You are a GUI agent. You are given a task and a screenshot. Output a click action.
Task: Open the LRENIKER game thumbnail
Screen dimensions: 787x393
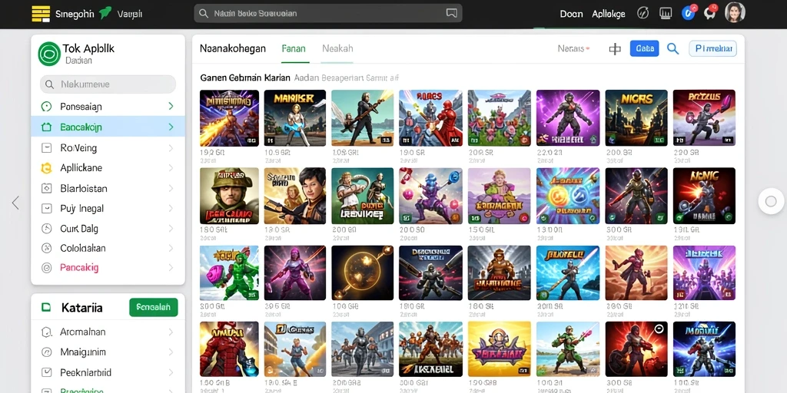(x=363, y=196)
